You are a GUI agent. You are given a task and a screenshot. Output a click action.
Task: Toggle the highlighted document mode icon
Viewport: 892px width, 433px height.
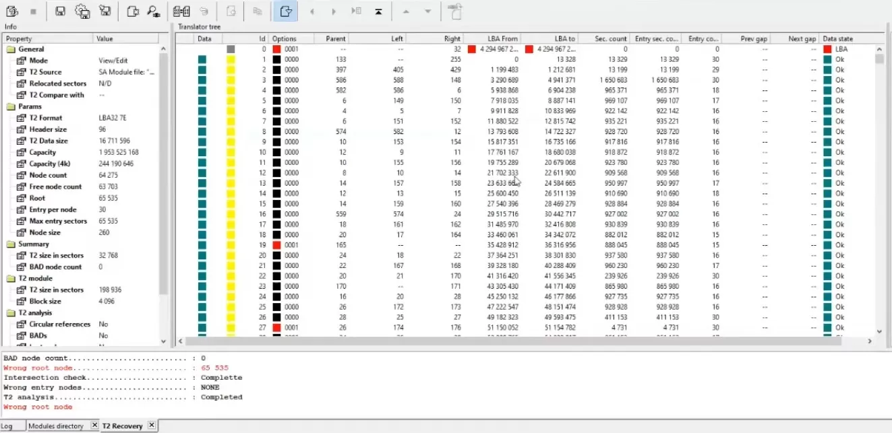tap(286, 11)
